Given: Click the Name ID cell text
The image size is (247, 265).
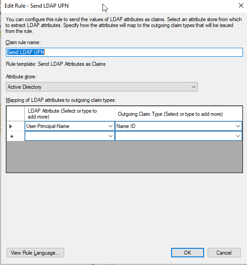Looking at the screenshot, I should coord(126,126).
